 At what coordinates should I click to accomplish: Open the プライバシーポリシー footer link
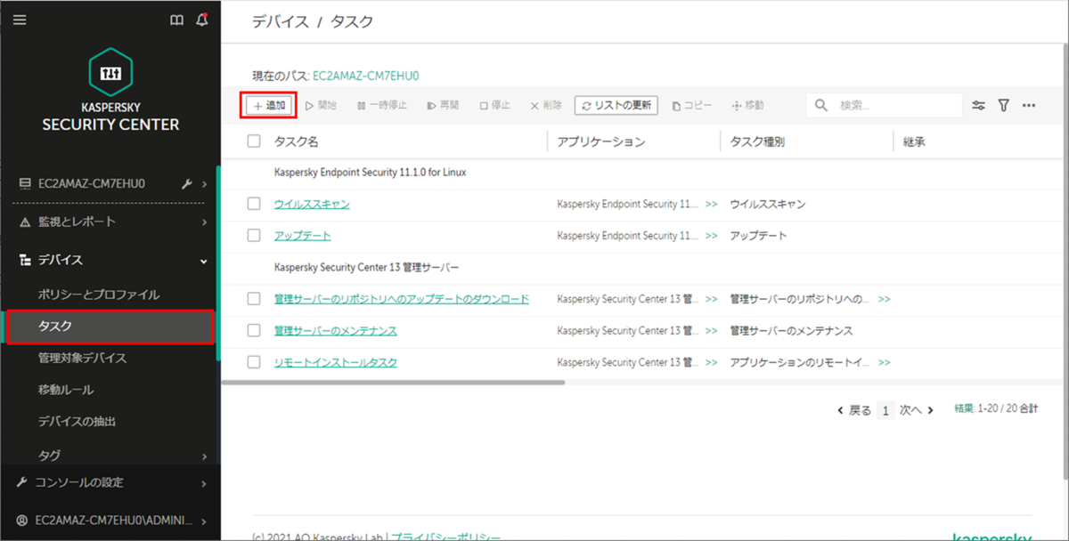pos(445,536)
